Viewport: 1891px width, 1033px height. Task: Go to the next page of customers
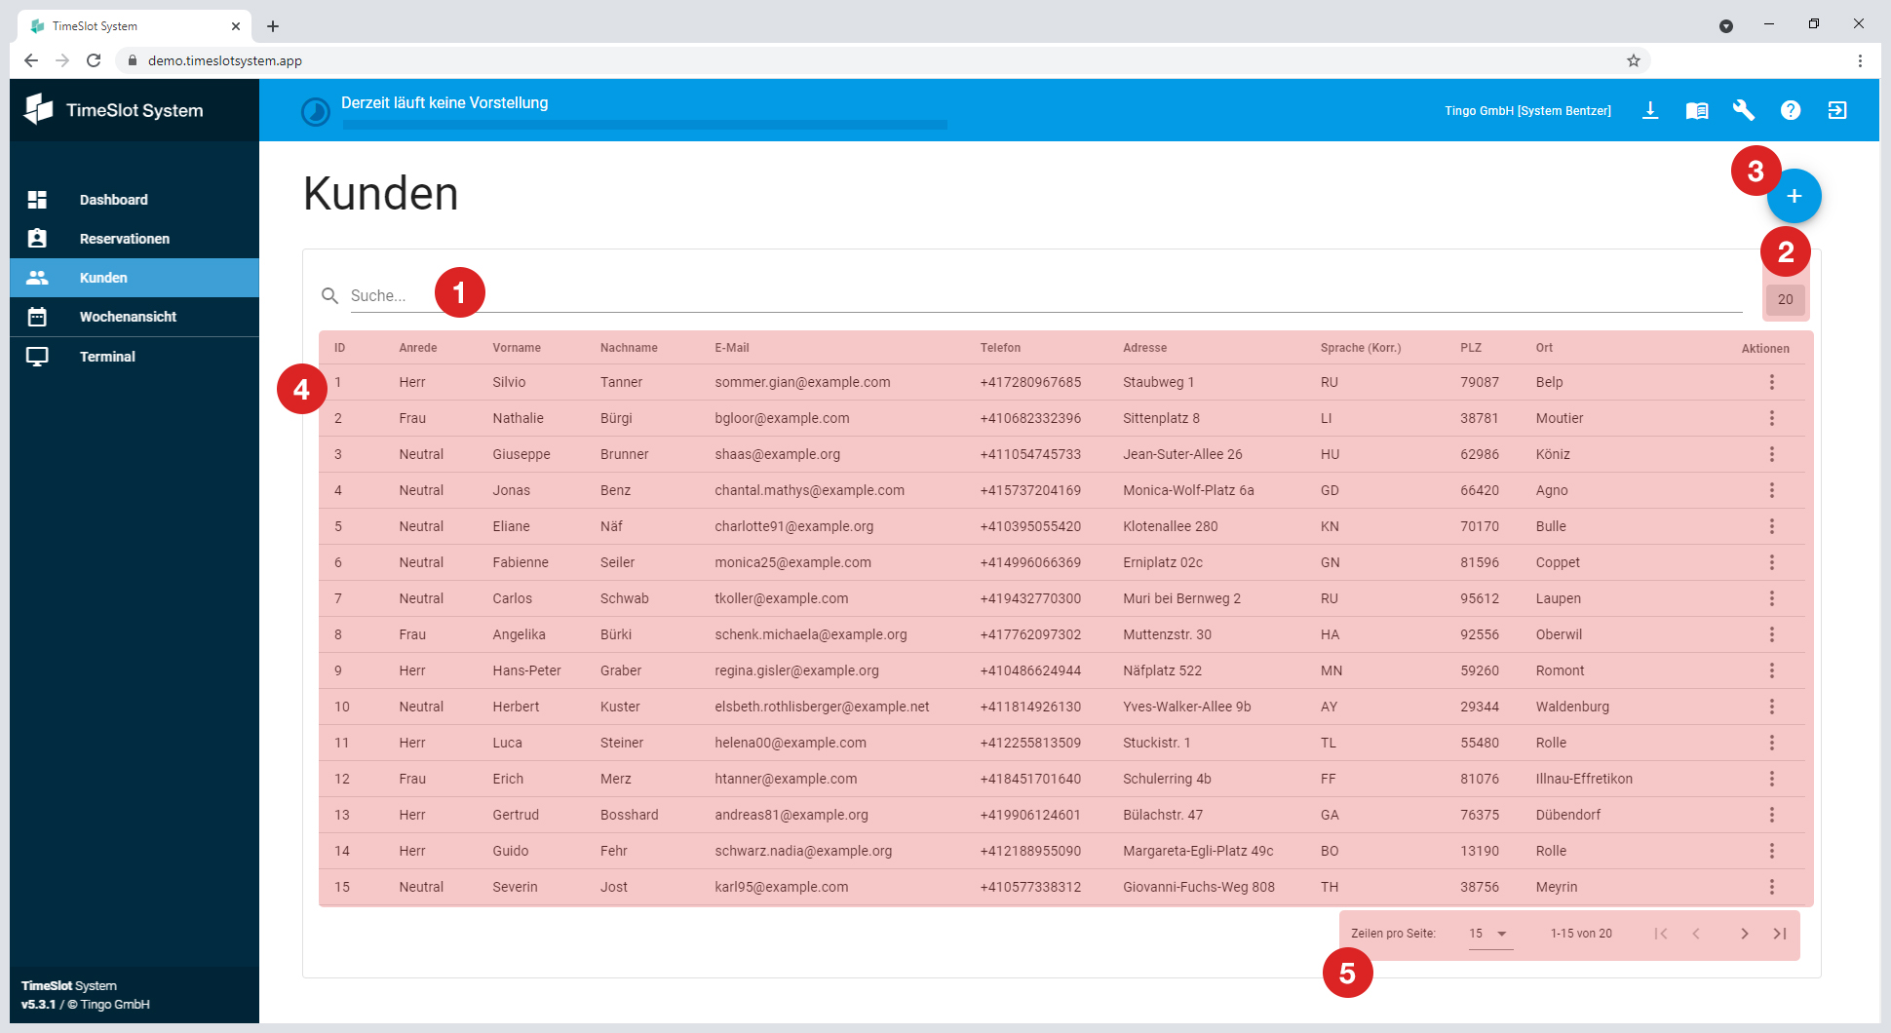[x=1745, y=934]
